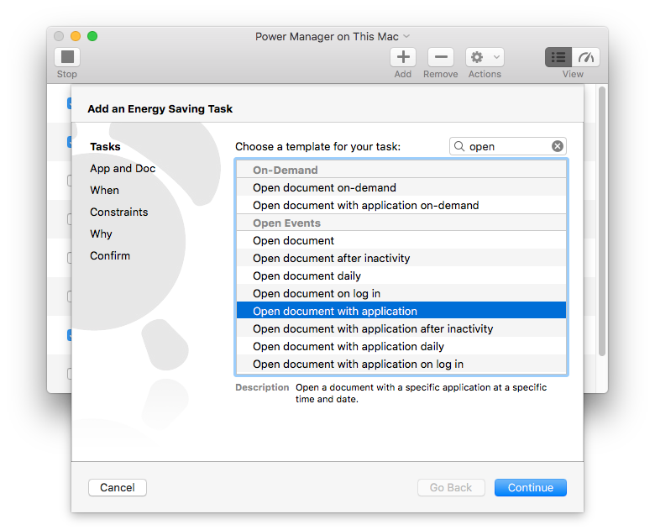Image resolution: width=655 pixels, height=530 pixels.
Task: Select Open document with application daily
Action: click(x=401, y=346)
